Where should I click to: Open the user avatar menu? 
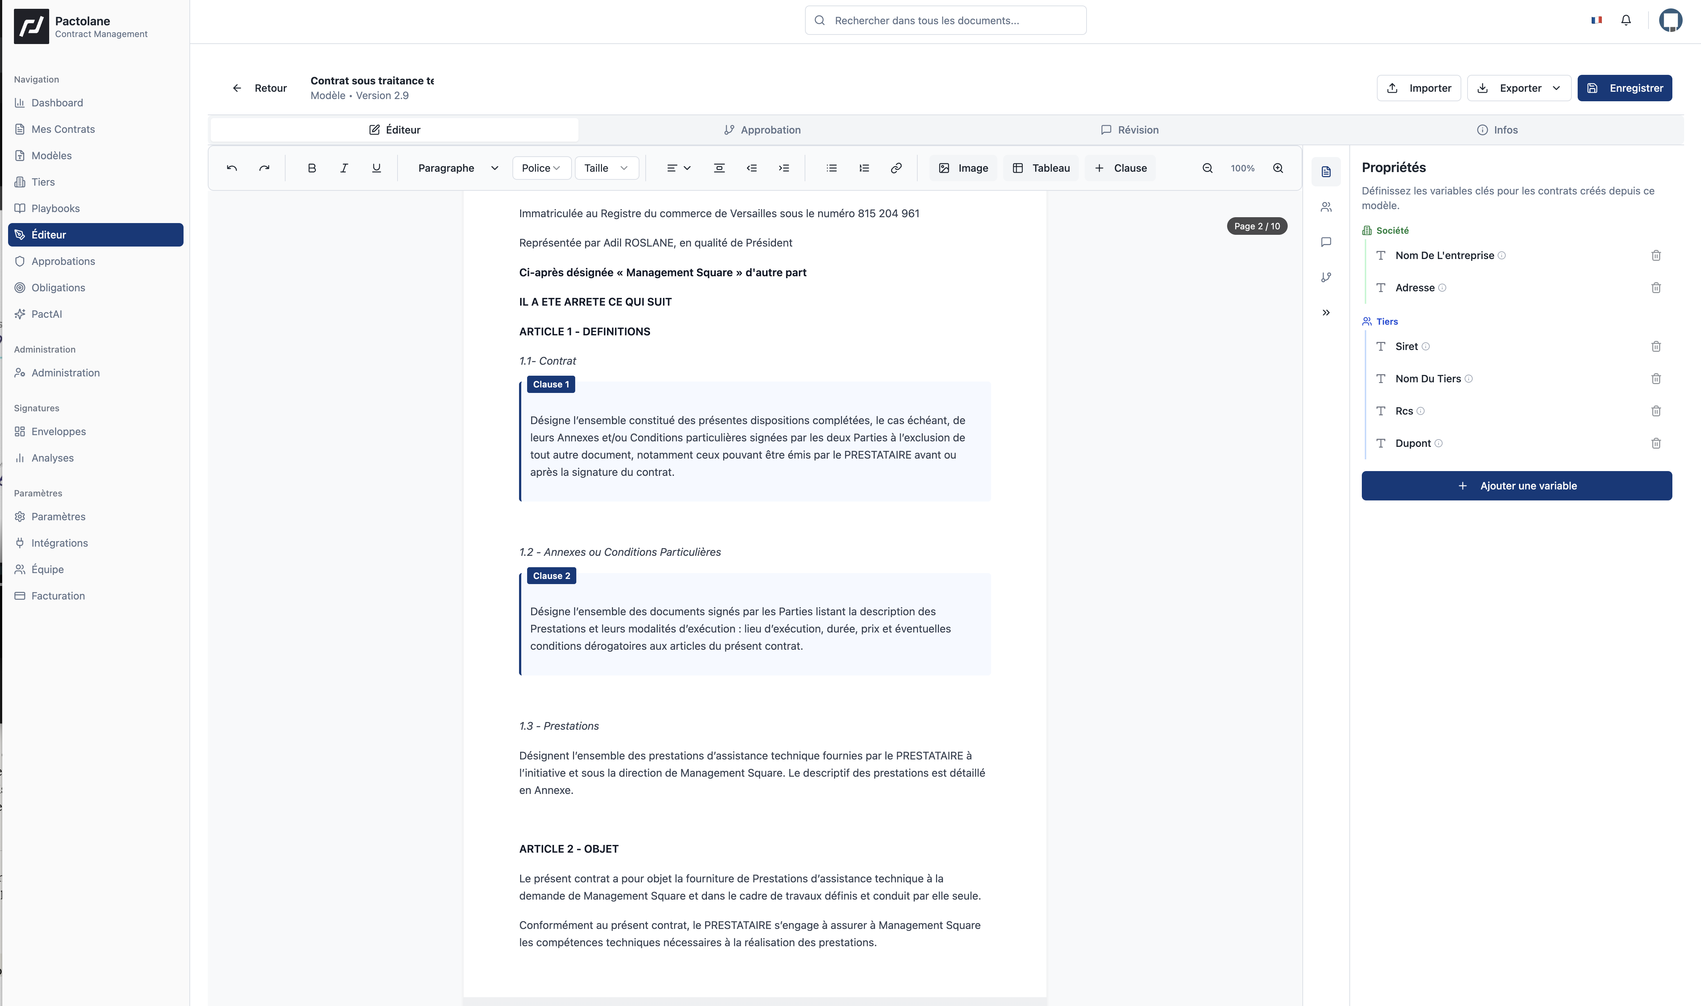1671,20
